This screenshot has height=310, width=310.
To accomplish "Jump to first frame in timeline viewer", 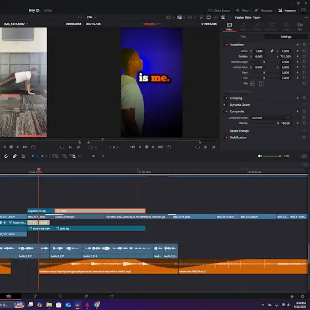I will 133,147.
